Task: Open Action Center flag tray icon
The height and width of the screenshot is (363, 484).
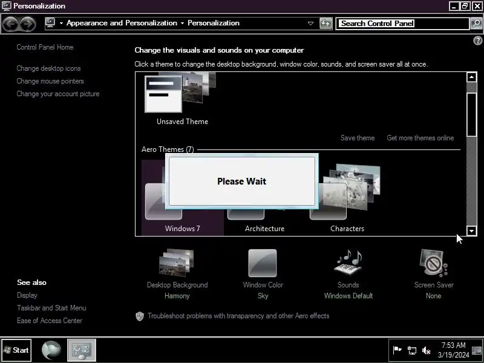Action: 397,350
